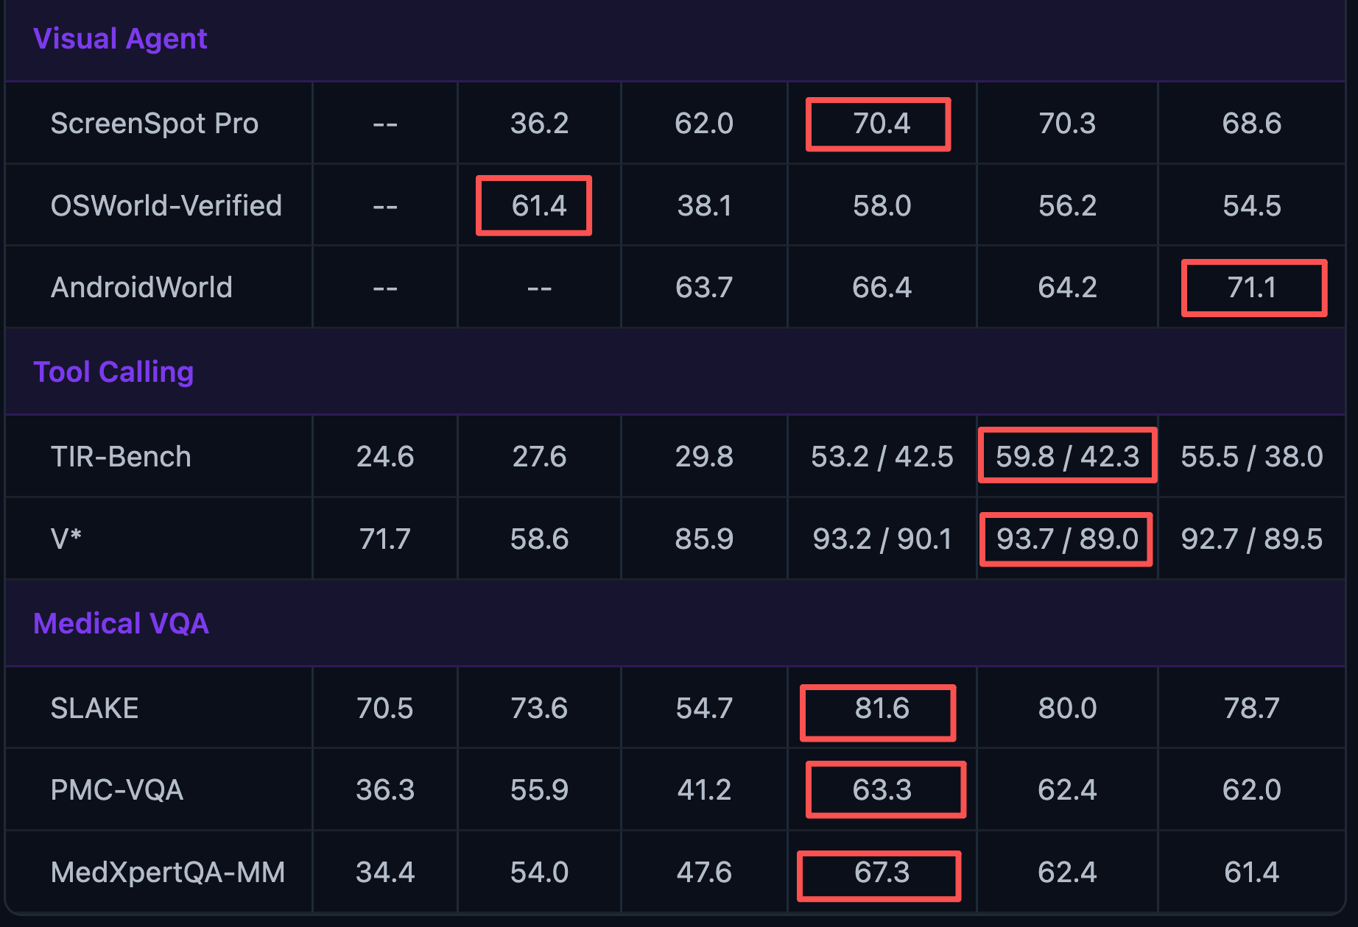Click the TIR-Bench benchmark name
This screenshot has height=927, width=1358.
[121, 457]
